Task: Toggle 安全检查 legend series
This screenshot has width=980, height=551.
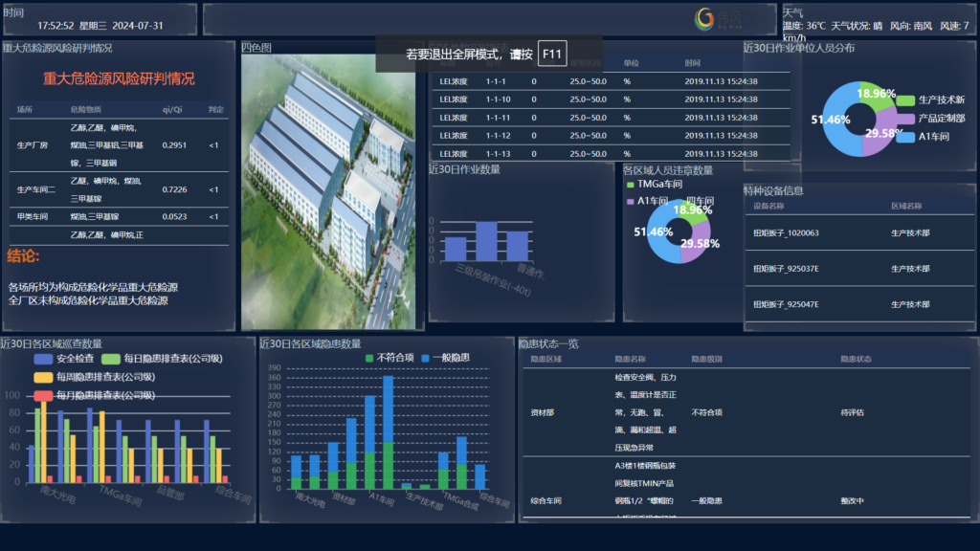Action: [x=64, y=359]
